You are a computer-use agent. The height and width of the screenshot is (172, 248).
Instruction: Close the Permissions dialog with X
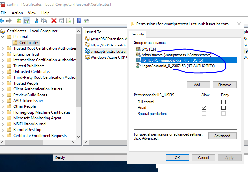click(x=239, y=24)
